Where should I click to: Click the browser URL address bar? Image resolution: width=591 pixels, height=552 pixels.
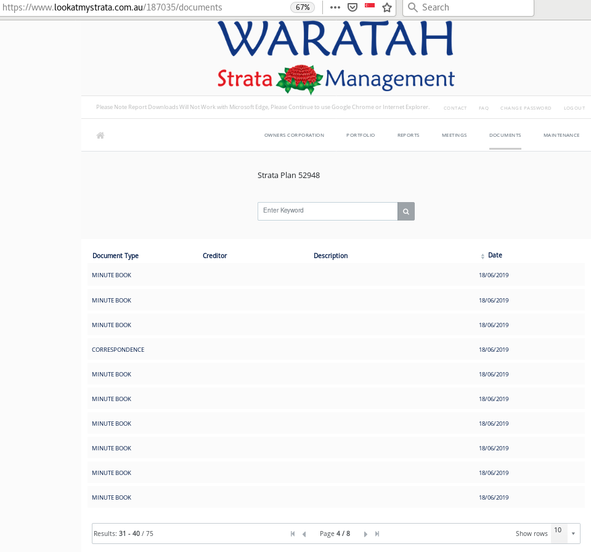pyautogui.click(x=143, y=7)
